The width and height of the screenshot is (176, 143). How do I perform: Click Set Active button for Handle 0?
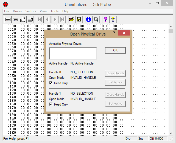click(115, 82)
